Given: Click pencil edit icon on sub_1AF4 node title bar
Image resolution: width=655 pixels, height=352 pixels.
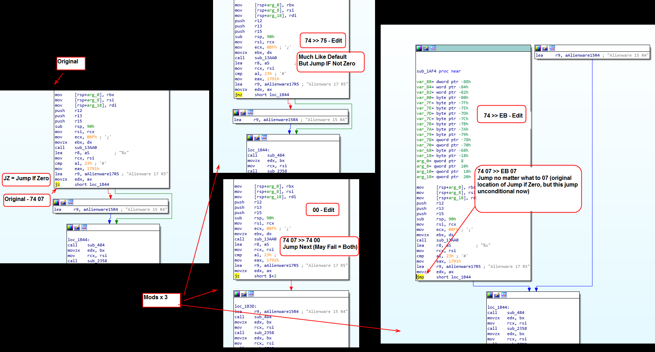Looking at the screenshot, I should coord(426,48).
